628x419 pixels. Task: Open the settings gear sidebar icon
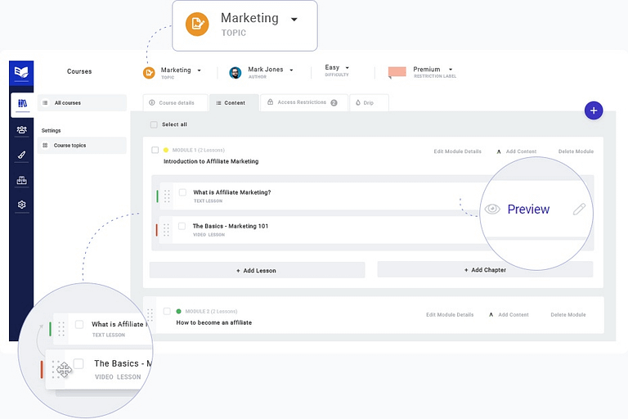tap(22, 205)
